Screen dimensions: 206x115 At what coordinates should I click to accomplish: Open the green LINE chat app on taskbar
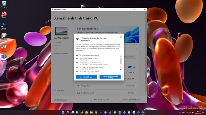pos(87,112)
